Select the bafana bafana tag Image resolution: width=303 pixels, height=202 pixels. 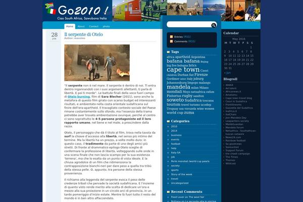183,61
